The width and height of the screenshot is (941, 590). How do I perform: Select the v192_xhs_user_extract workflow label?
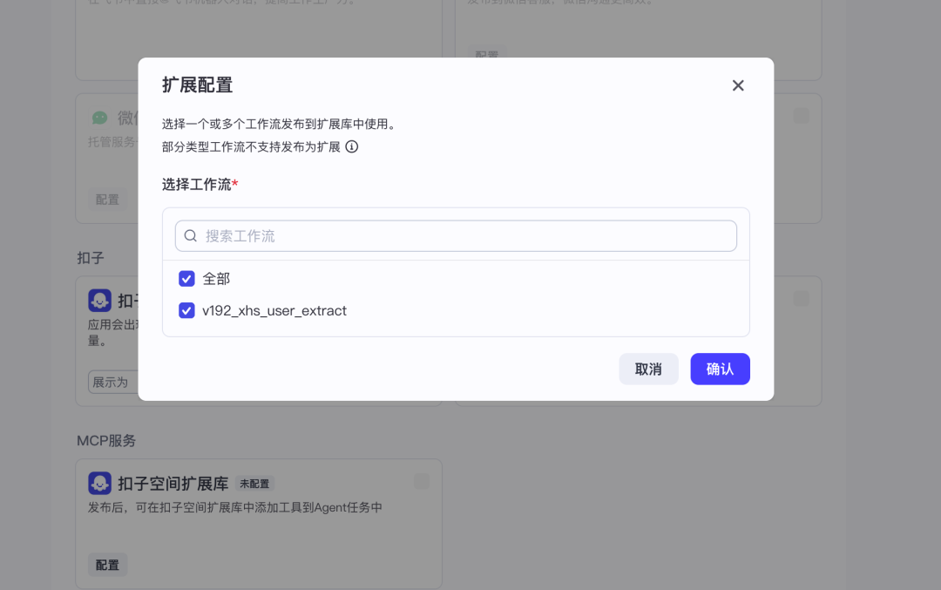[274, 310]
